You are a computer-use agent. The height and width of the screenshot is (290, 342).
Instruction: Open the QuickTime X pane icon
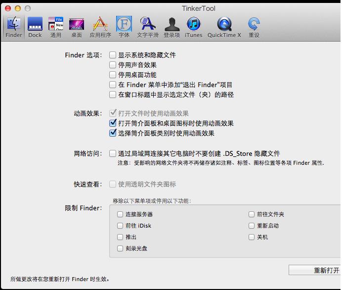224,27
